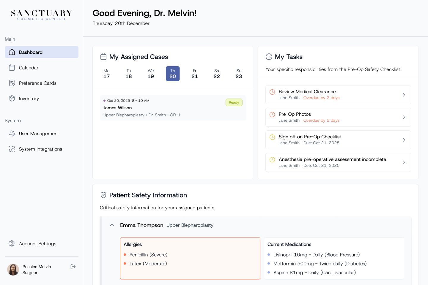Open the Dashboard menu item
The width and height of the screenshot is (428, 285).
[42, 52]
